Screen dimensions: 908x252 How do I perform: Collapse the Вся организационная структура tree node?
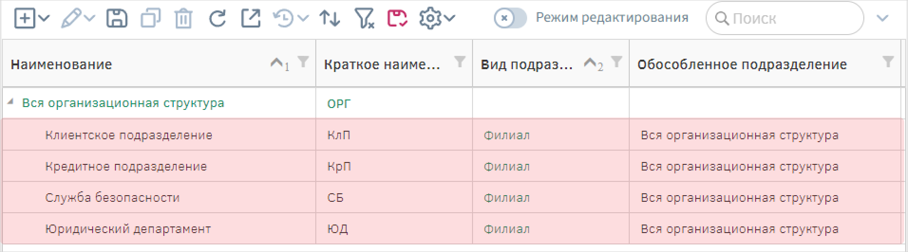point(11,102)
